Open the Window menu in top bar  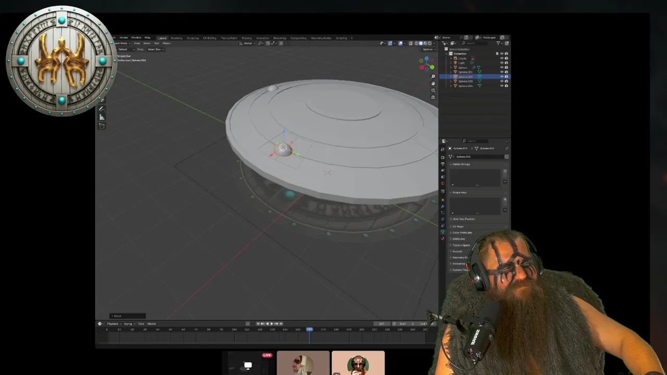(136, 37)
